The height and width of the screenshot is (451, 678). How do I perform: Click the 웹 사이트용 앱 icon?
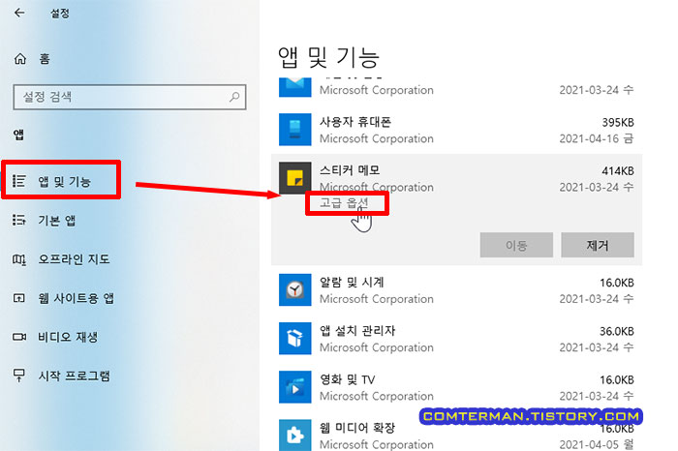(x=19, y=298)
